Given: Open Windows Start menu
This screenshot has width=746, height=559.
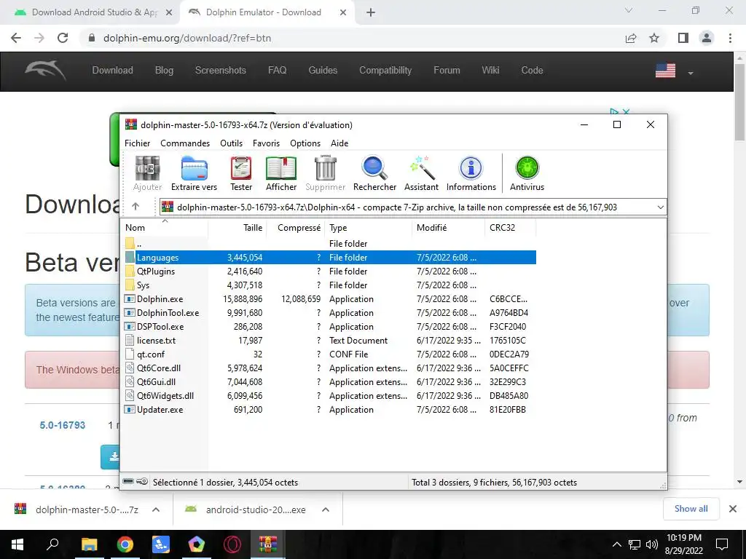Looking at the screenshot, I should tap(17, 544).
